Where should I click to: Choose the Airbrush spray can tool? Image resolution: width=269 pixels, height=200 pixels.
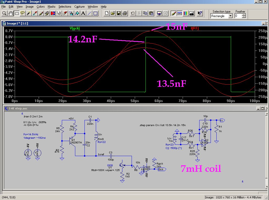tap(71, 13)
